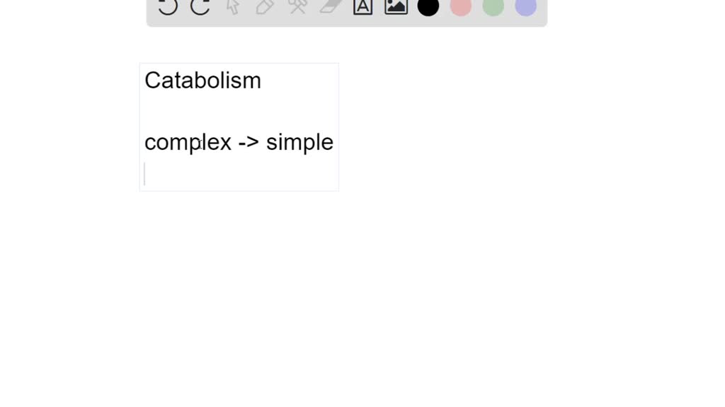Click the Undo icon
The height and width of the screenshot is (407, 725).
coord(167,7)
